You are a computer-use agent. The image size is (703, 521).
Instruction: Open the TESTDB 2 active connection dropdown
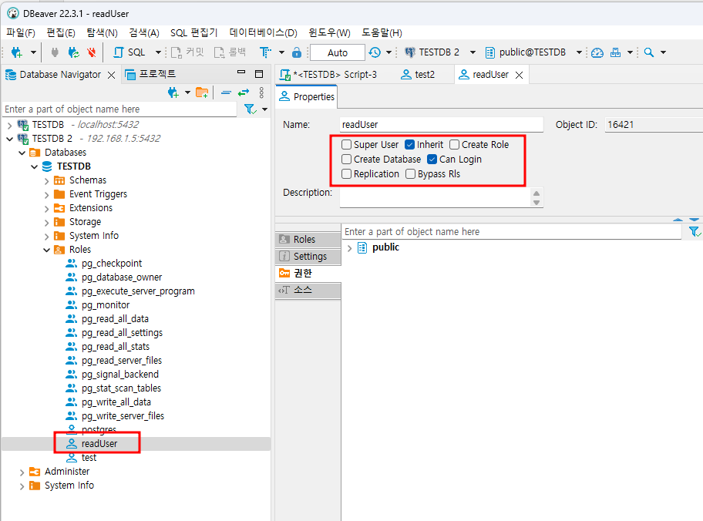(473, 52)
